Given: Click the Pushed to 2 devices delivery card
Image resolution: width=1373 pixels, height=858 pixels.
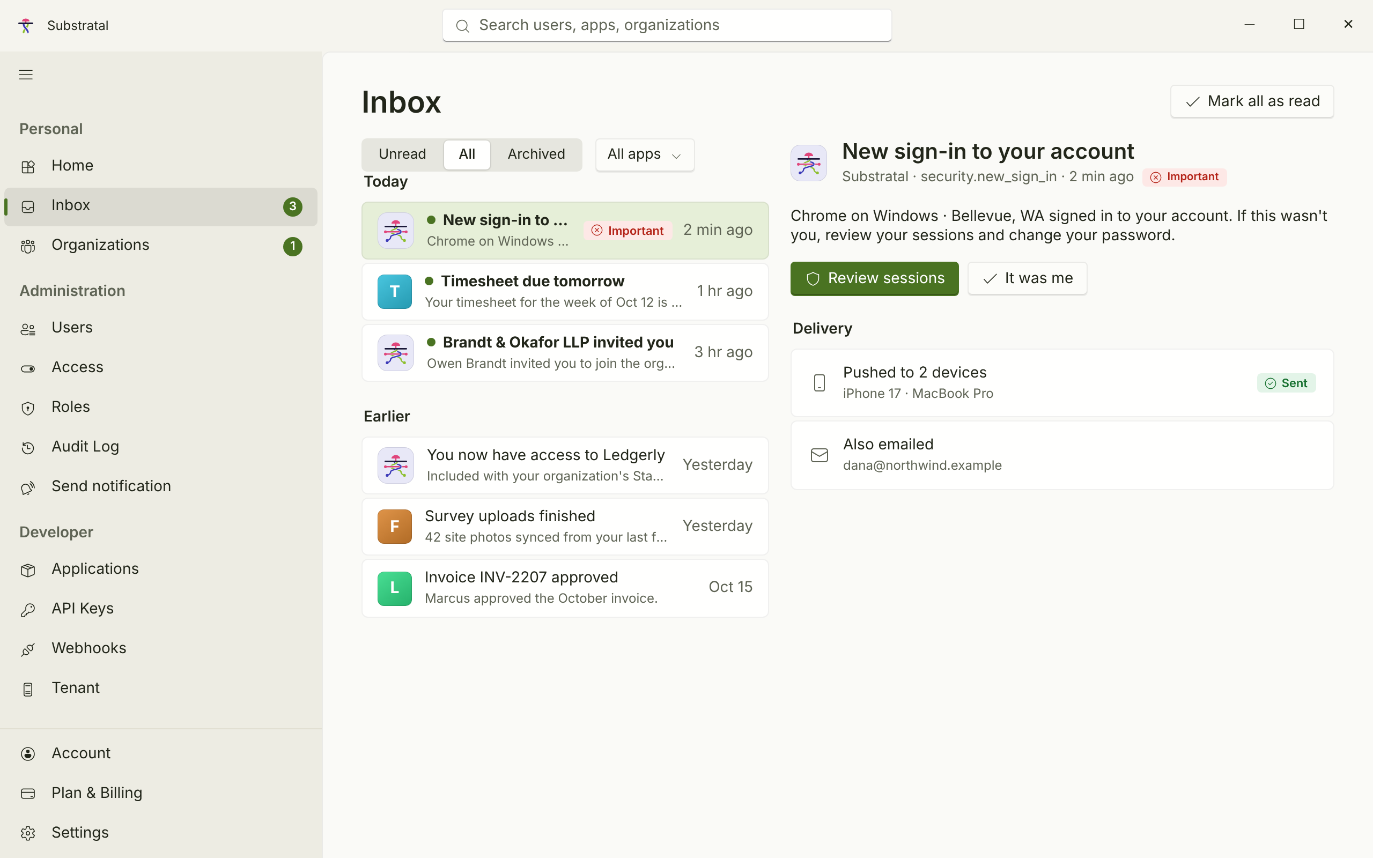Looking at the screenshot, I should pos(1062,383).
